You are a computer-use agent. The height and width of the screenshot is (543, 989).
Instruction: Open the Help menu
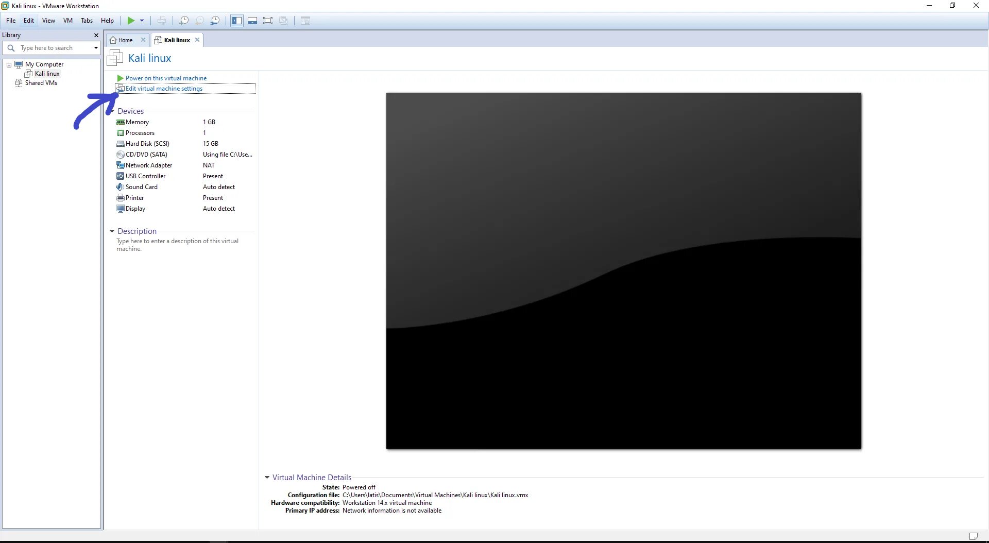tap(107, 21)
